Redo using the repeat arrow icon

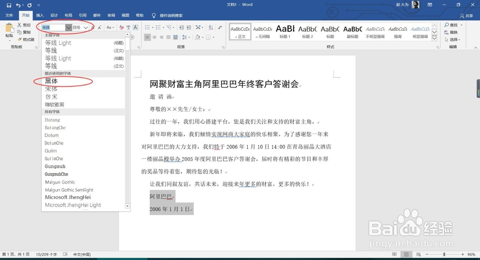point(29,5)
